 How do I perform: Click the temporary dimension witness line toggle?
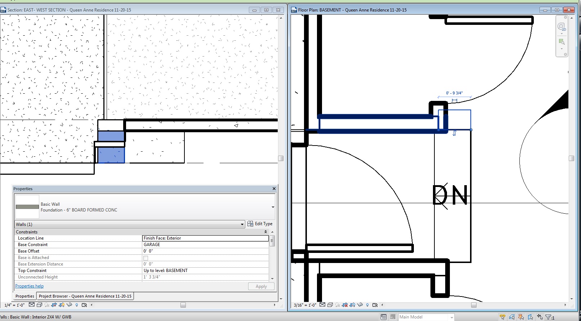tap(454, 101)
